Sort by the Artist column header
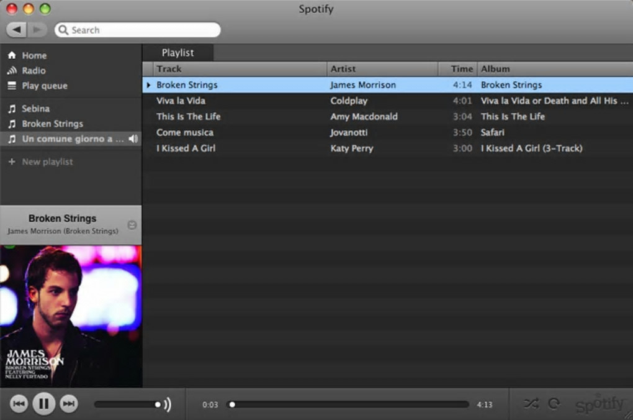The image size is (633, 420). pyautogui.click(x=382, y=69)
